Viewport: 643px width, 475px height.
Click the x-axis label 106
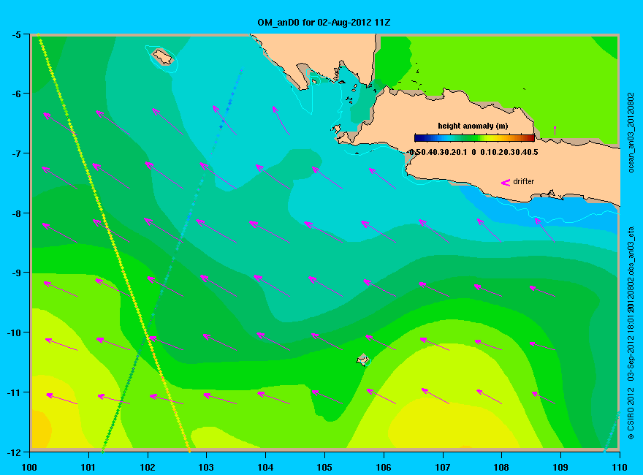click(384, 467)
